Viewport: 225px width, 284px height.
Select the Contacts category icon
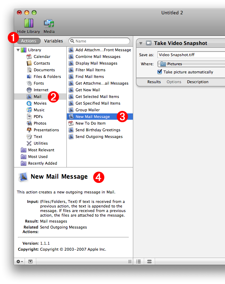click(29, 63)
